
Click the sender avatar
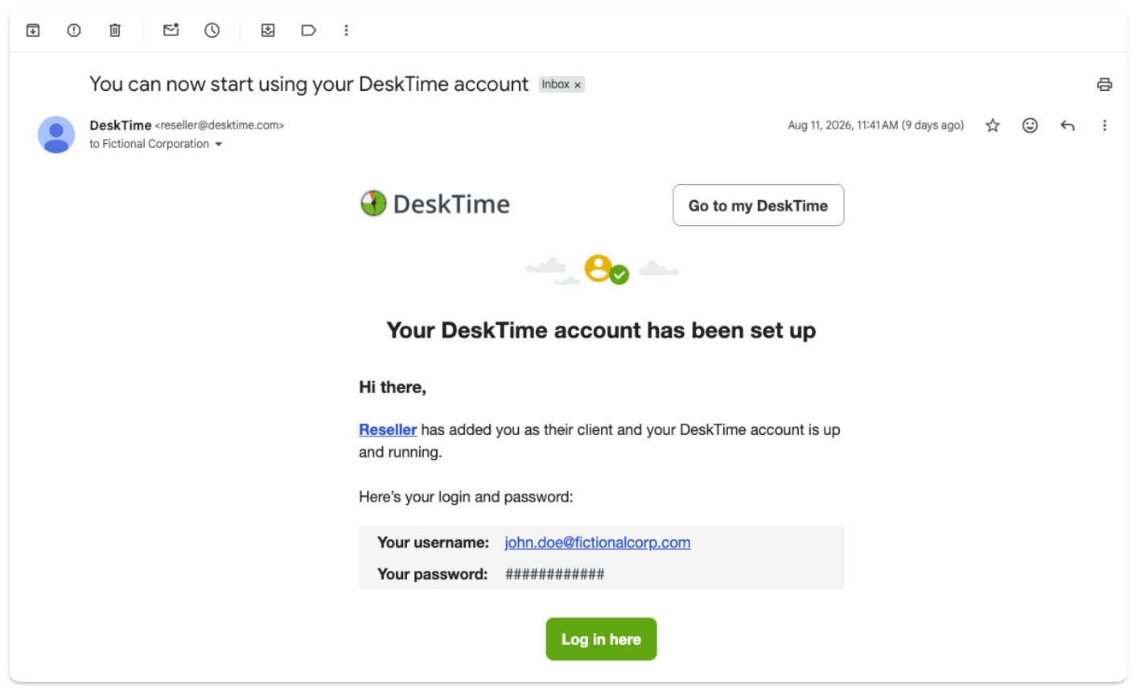(56, 134)
